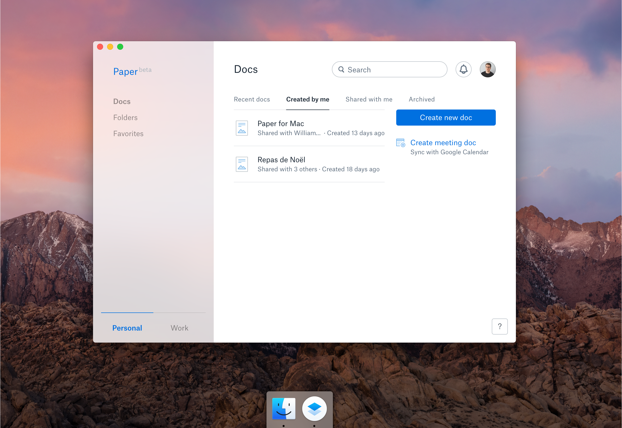Switch to the Recent docs tab
The width and height of the screenshot is (622, 428).
click(x=251, y=99)
